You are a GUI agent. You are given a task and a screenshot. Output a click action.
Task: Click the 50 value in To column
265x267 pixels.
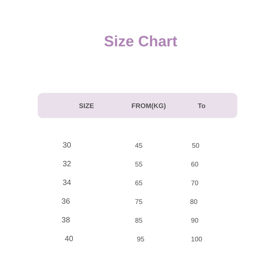[x=195, y=146]
